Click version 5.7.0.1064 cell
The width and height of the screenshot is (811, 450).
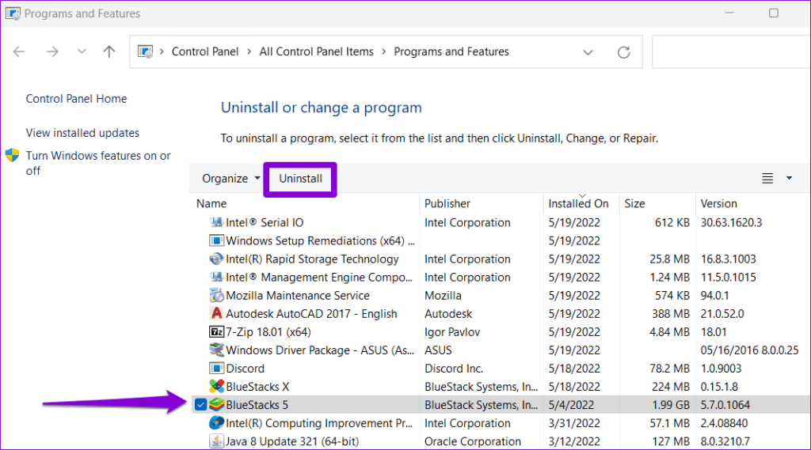click(725, 405)
